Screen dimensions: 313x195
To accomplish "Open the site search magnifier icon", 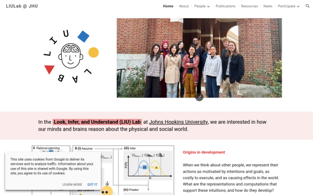I will pyautogui.click(x=308, y=6).
